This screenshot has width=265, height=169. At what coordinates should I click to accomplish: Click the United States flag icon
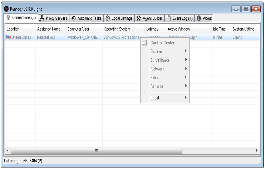click(9, 37)
